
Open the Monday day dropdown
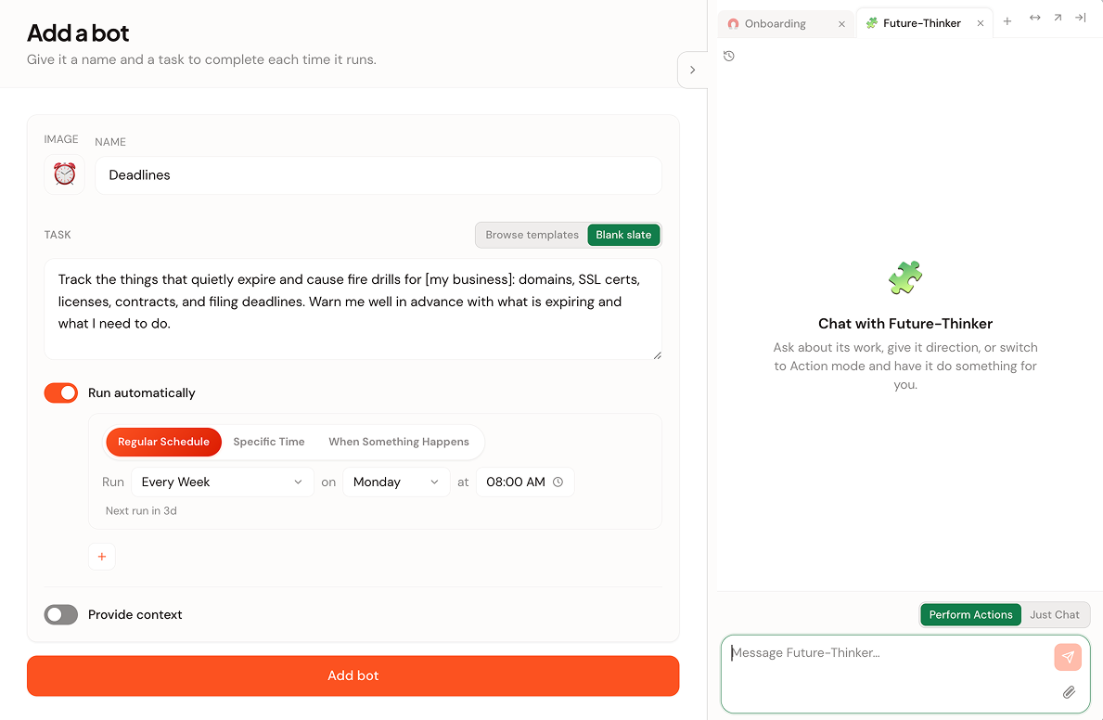396,482
